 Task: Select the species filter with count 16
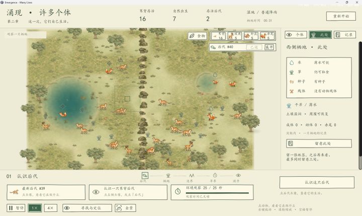(218, 36)
